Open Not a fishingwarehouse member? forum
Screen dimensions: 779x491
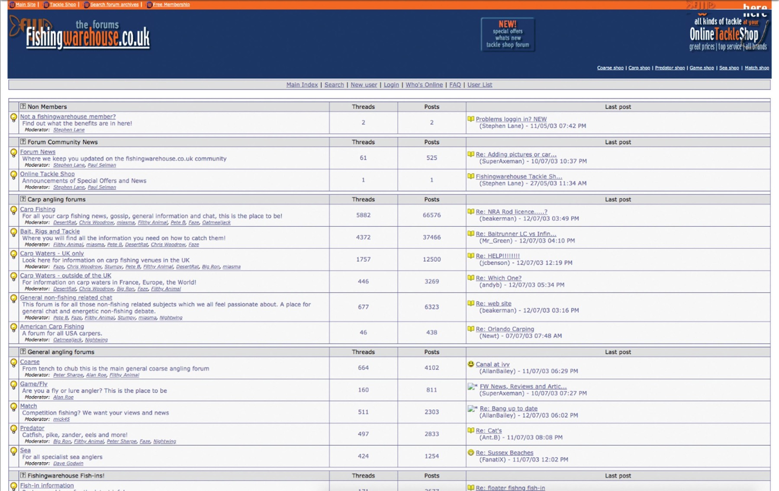pyautogui.click(x=68, y=116)
